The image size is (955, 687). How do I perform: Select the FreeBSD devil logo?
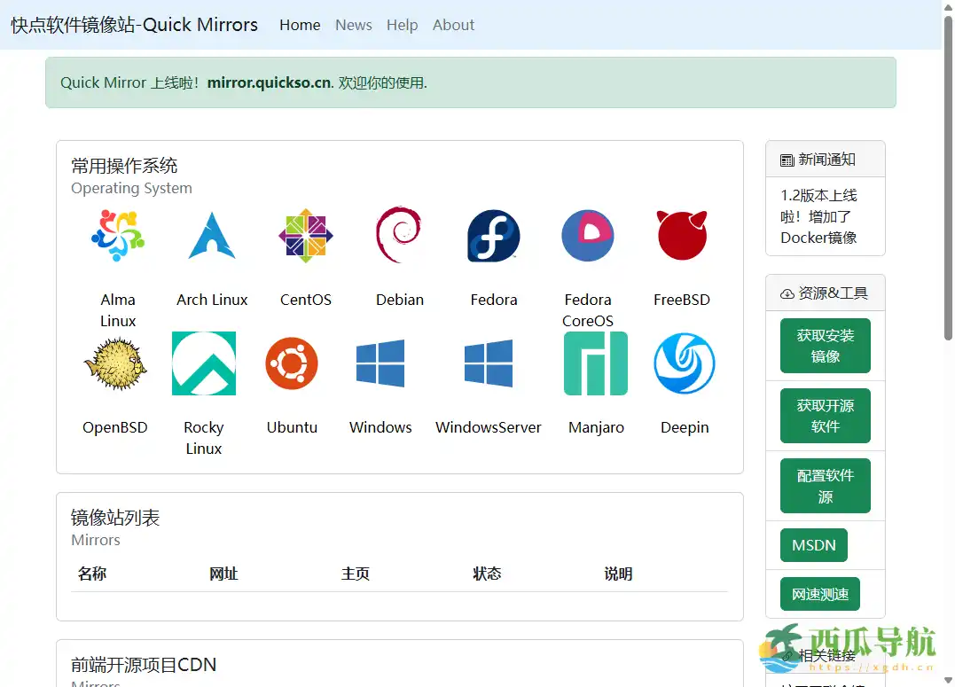click(x=682, y=236)
